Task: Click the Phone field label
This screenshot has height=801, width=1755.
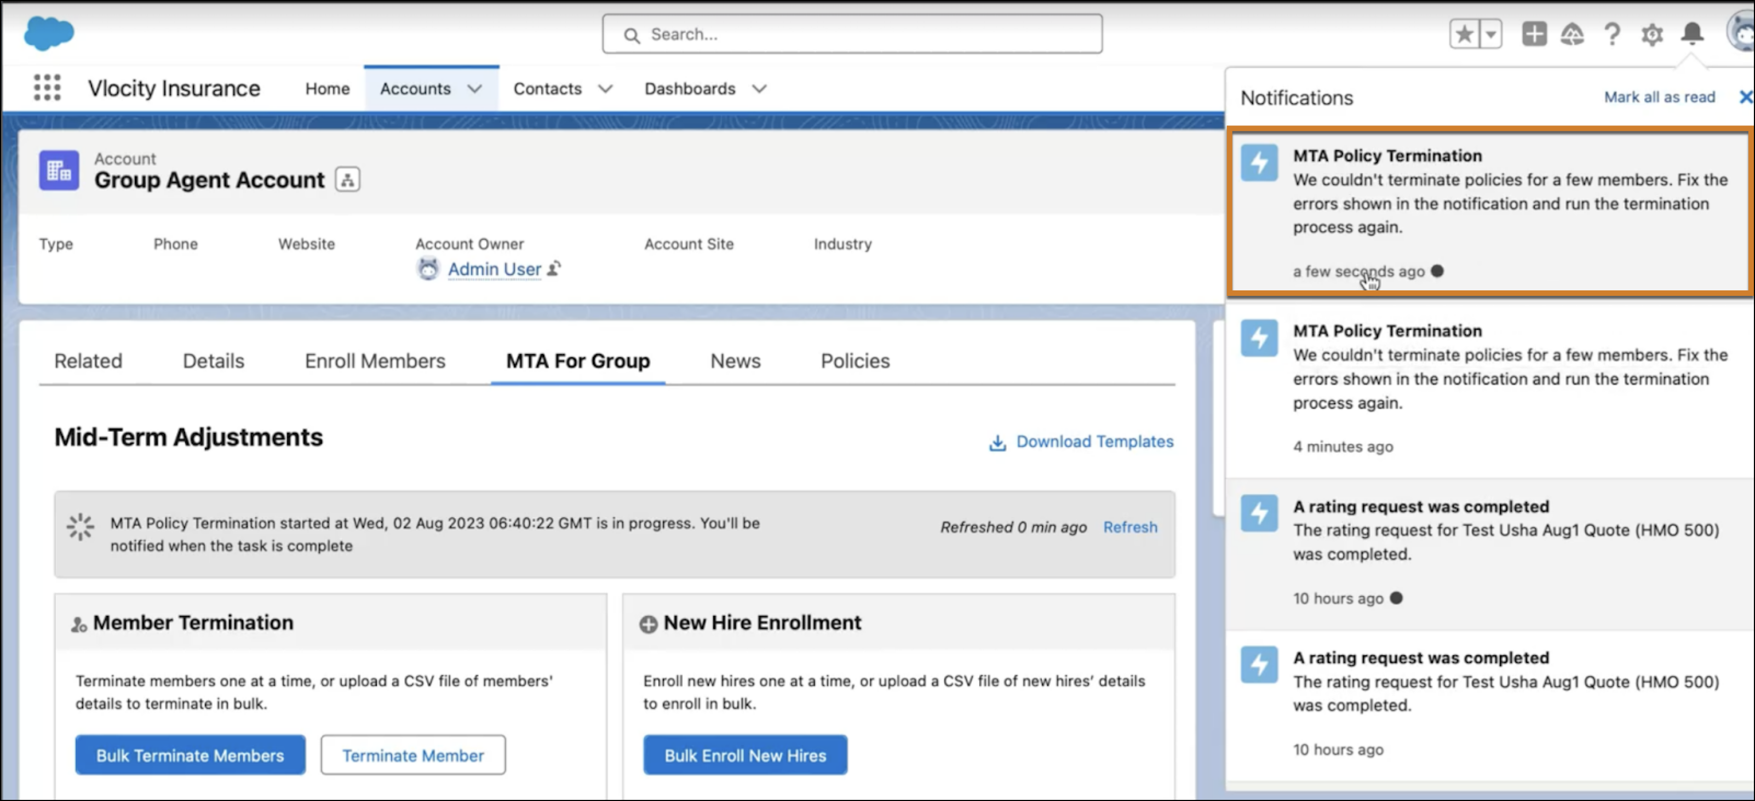Action: tap(176, 244)
